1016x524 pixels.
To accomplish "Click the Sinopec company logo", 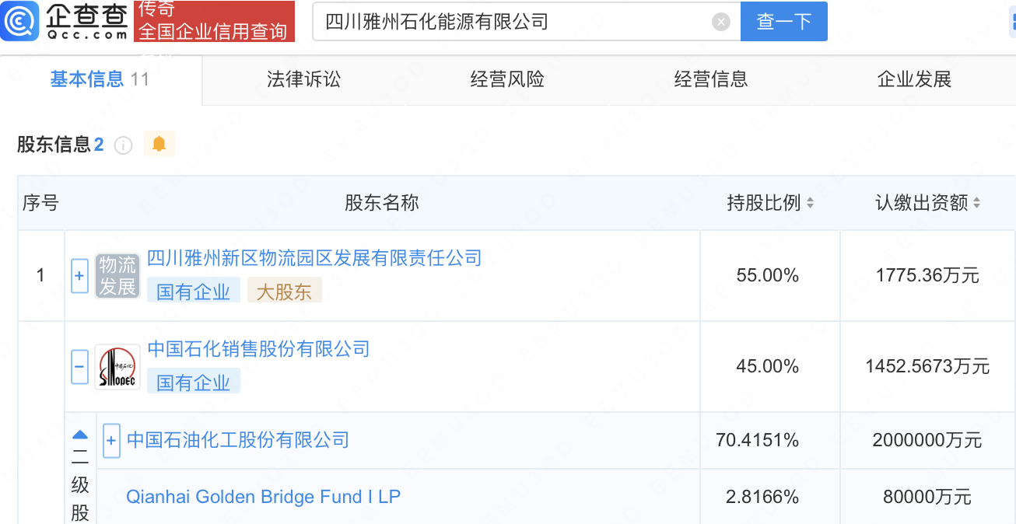I will 117,367.
